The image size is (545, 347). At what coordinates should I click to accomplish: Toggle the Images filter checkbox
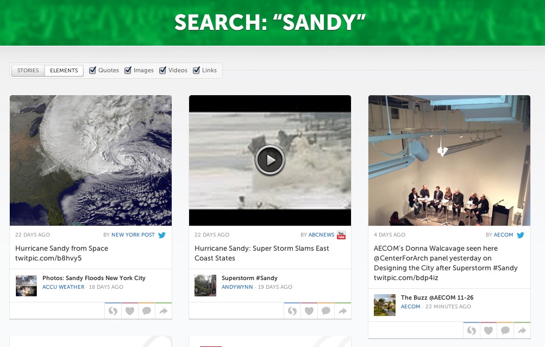click(128, 70)
